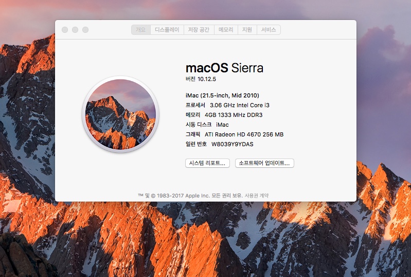The image size is (411, 277).
Task: Open the 저장 공간 tab
Action: (199, 30)
